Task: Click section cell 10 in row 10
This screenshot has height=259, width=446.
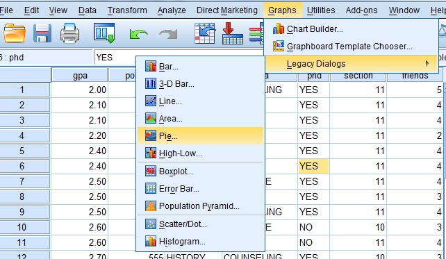Action: pos(358,227)
